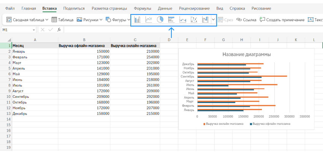Viewport: 323px width, 154px height.
Task: Open the Файл menu
Action: (10, 8)
